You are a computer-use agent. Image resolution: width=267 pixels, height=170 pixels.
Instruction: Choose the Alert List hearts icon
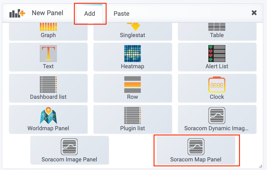coord(217,53)
